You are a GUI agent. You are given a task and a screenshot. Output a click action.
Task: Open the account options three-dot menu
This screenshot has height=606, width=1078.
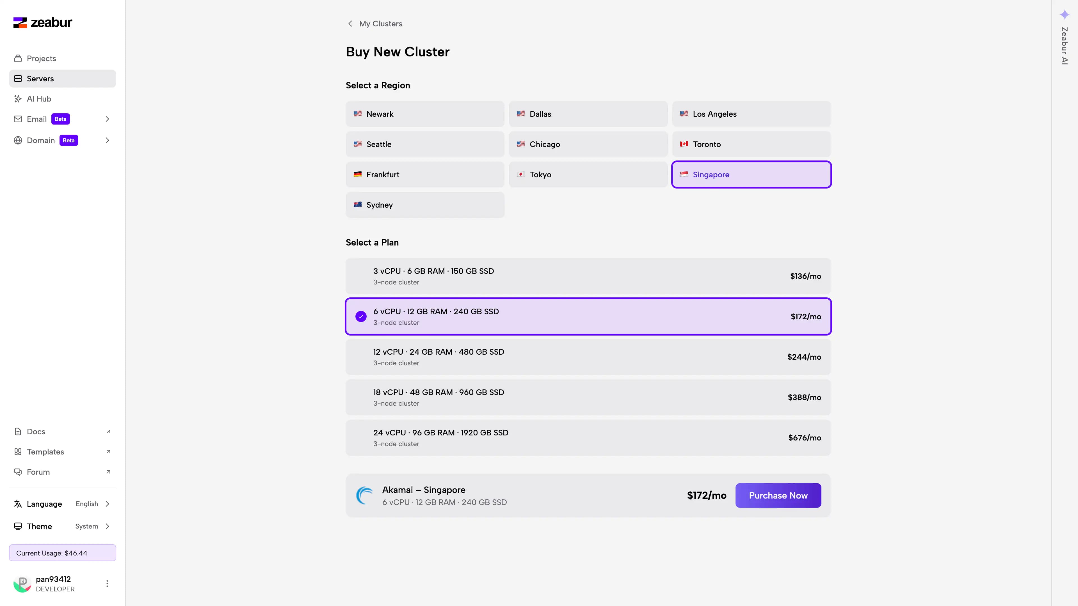pyautogui.click(x=107, y=583)
